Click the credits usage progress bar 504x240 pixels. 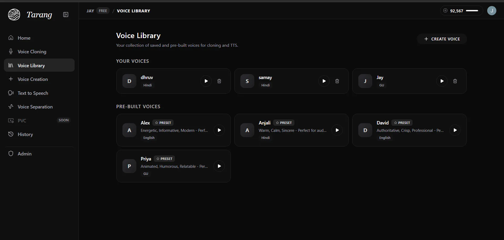[x=472, y=11]
